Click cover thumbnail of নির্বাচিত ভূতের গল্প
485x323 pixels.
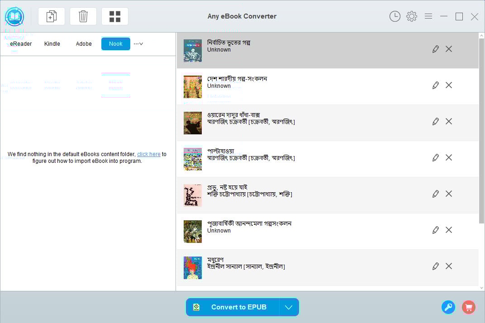click(x=193, y=50)
